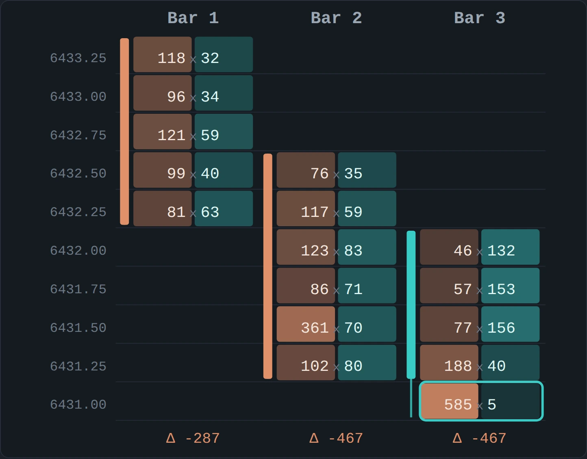
Task: Select the orange candle body of Bar 2
Action: coord(268,266)
